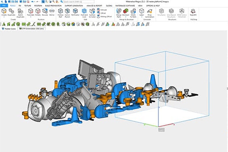Open the FILE menu
This screenshot has width=228, height=152.
(4, 6)
